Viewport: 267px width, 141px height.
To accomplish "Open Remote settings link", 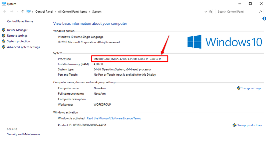I will (17, 36).
